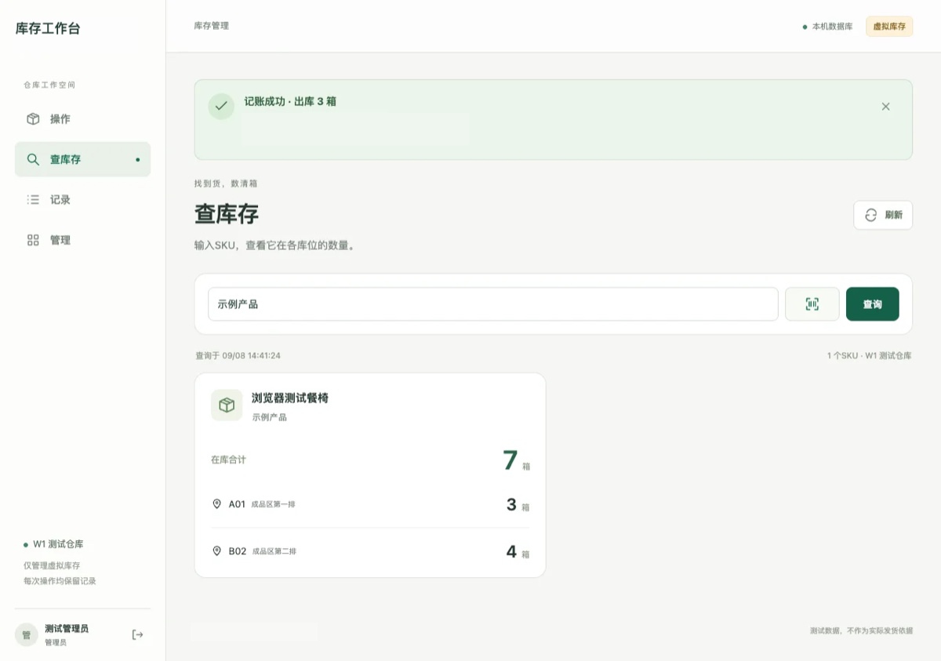Viewport: 941px width, 661px height.
Task: Click the 4 箱 quantity for B02
Action: click(x=518, y=552)
